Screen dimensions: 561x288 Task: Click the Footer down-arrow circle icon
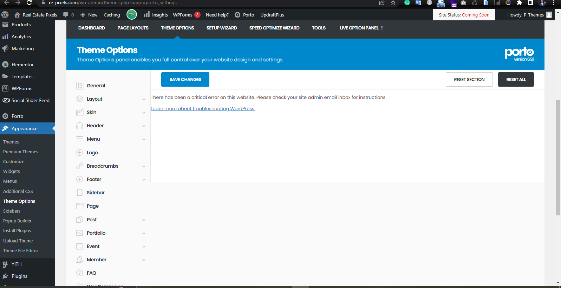coord(80,179)
